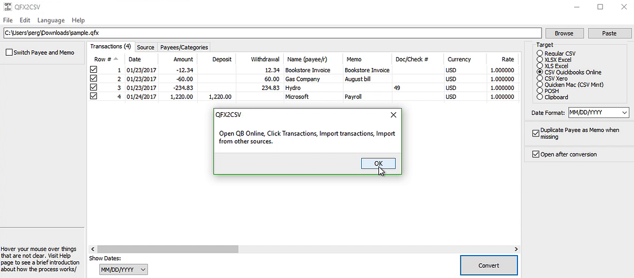Close the QFX2CSV message dialog with X
Screen dimensions: 634x278
pos(393,115)
